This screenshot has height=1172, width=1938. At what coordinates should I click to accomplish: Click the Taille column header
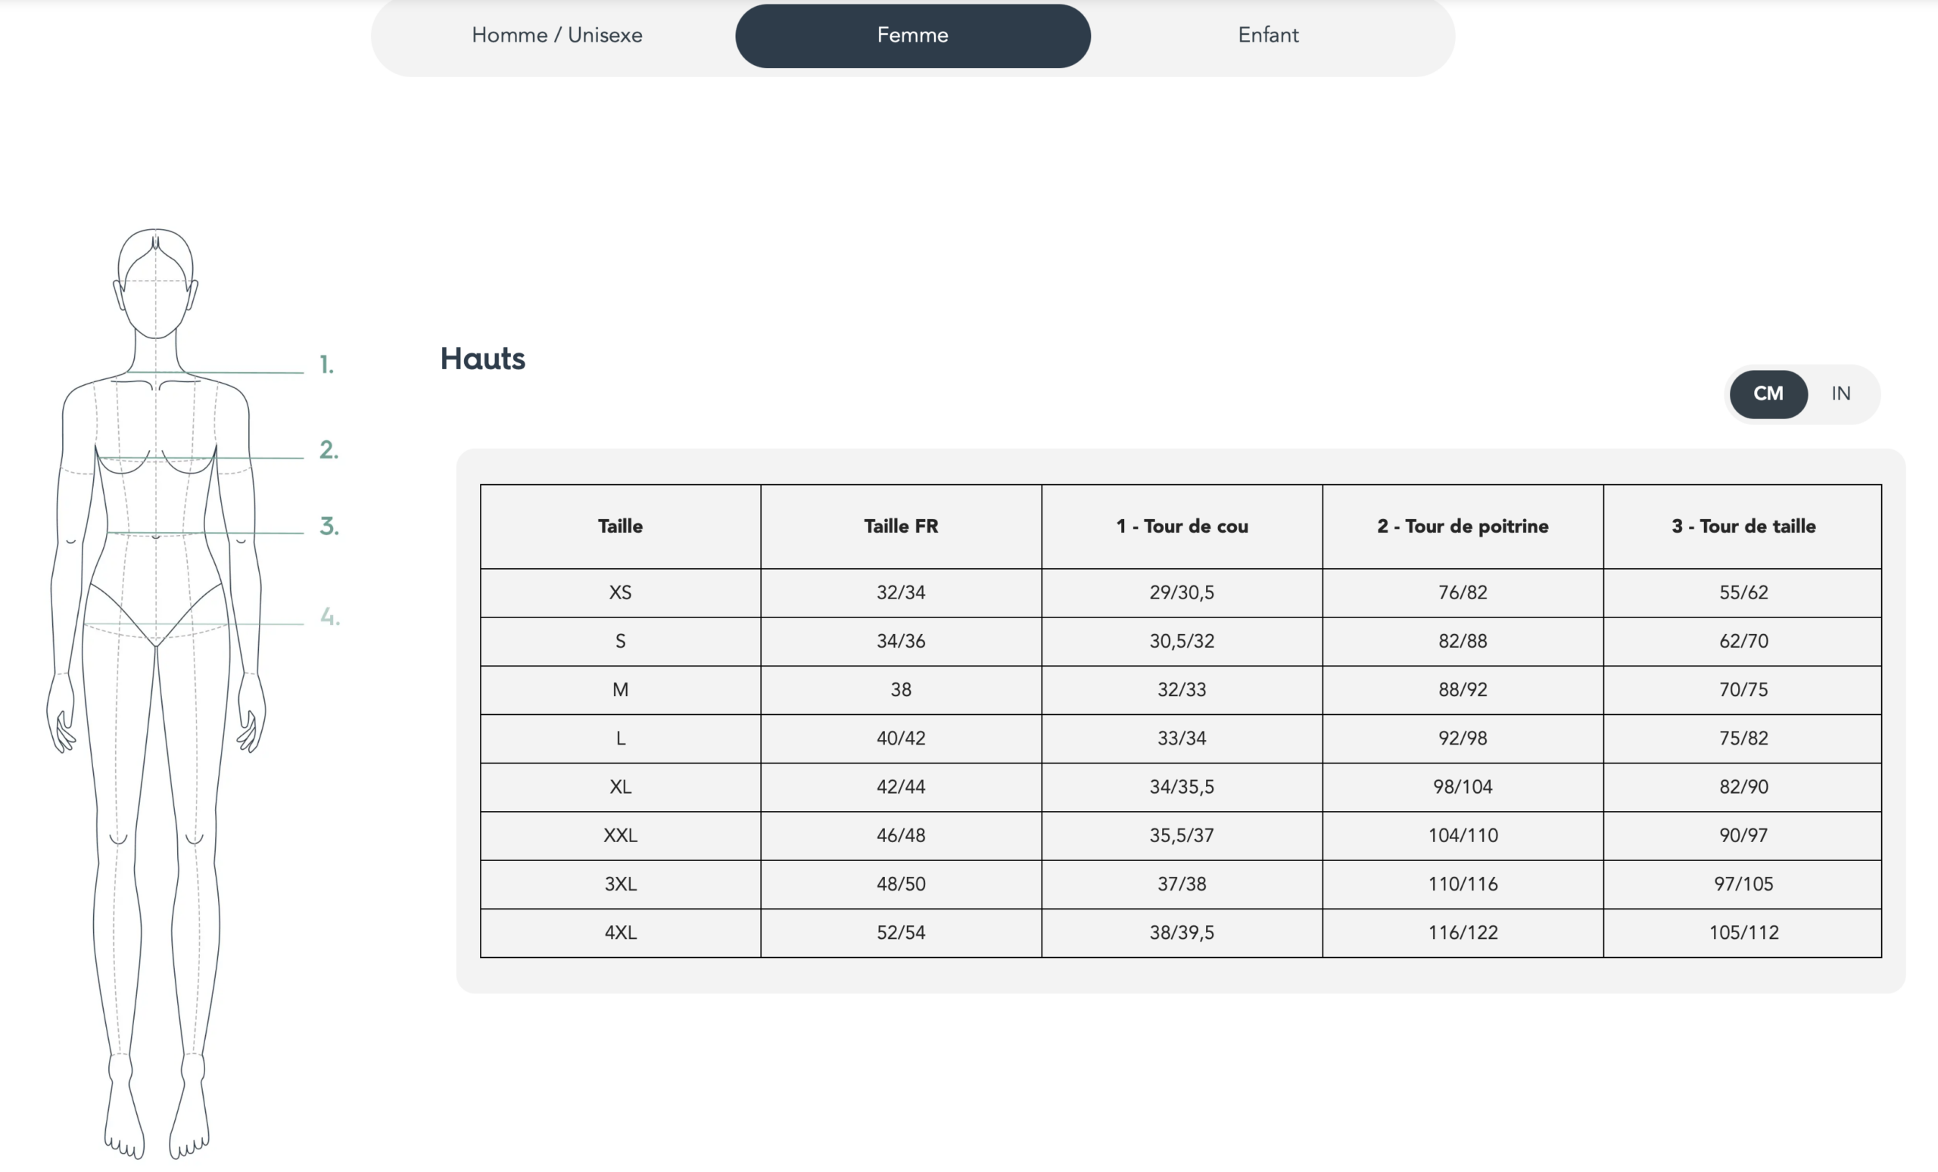(x=620, y=527)
